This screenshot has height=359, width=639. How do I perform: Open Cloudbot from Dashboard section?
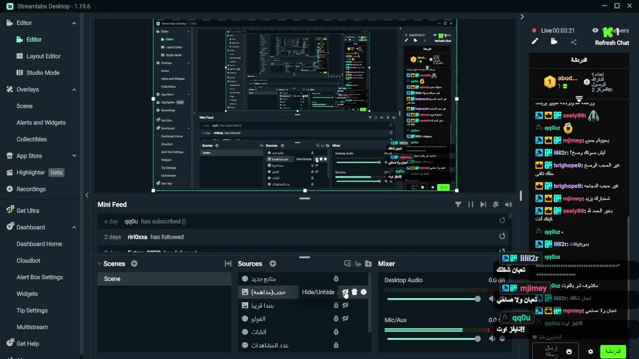28,260
